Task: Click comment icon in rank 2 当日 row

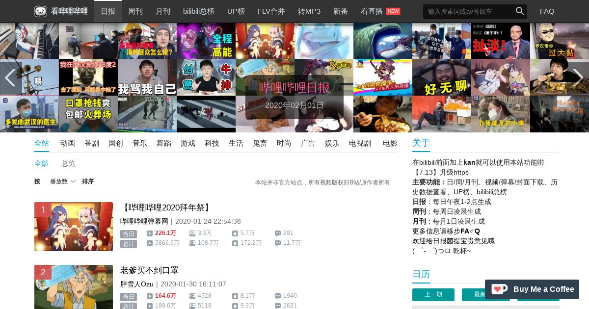Action: pyautogui.click(x=278, y=296)
